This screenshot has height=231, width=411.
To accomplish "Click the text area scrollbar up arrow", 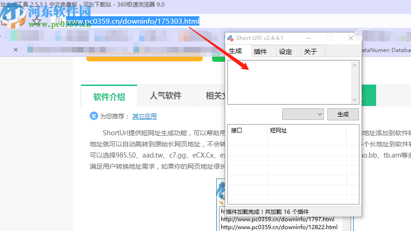I will pyautogui.click(x=354, y=65).
